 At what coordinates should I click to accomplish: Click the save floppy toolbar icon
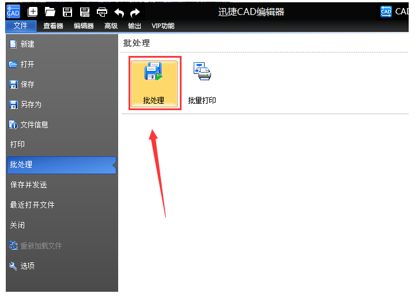[67, 12]
